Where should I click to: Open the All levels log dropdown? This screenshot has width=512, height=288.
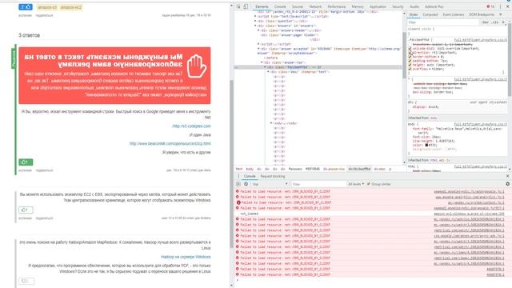(x=356, y=184)
